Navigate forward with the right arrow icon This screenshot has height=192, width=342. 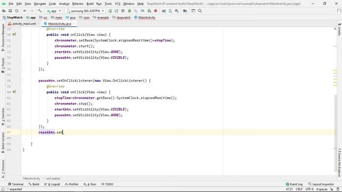pos(32,11)
